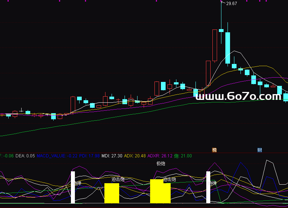Click the 财 marker icon
Image resolution: width=288 pixels, height=208 pixels.
pyautogui.click(x=259, y=150)
